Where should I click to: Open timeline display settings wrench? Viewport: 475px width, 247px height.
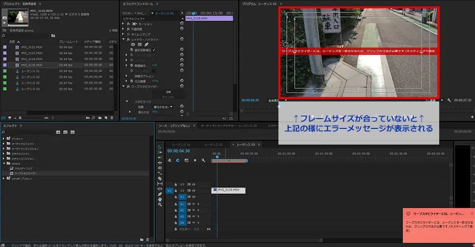203,160
